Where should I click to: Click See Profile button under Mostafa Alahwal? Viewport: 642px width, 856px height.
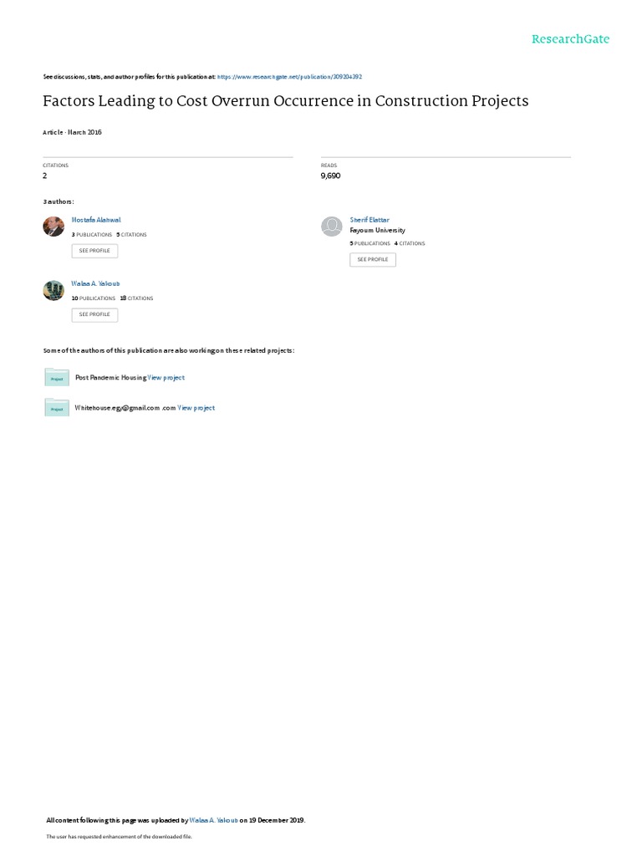[94, 251]
